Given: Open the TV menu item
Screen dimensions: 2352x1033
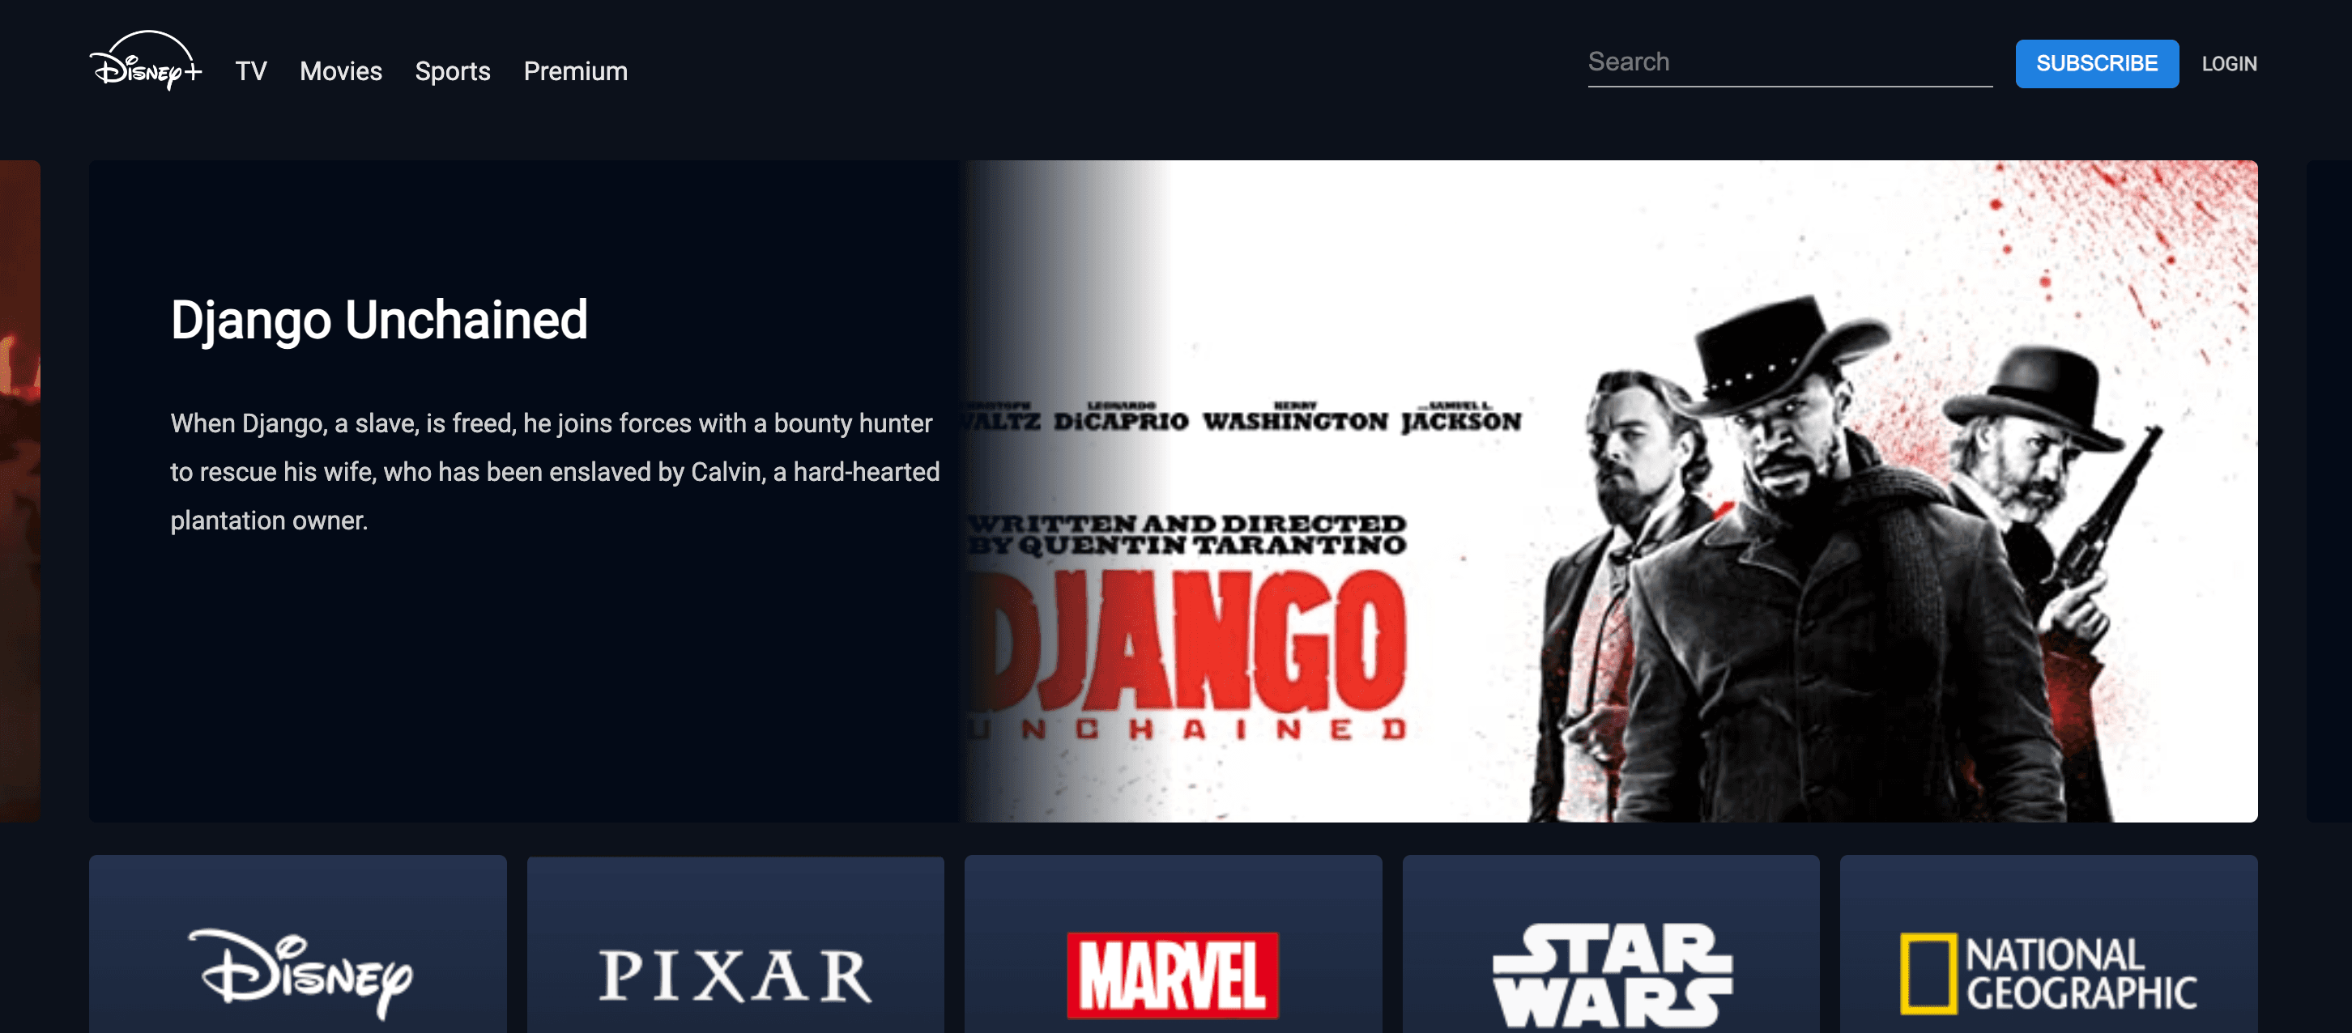Looking at the screenshot, I should click(x=251, y=71).
